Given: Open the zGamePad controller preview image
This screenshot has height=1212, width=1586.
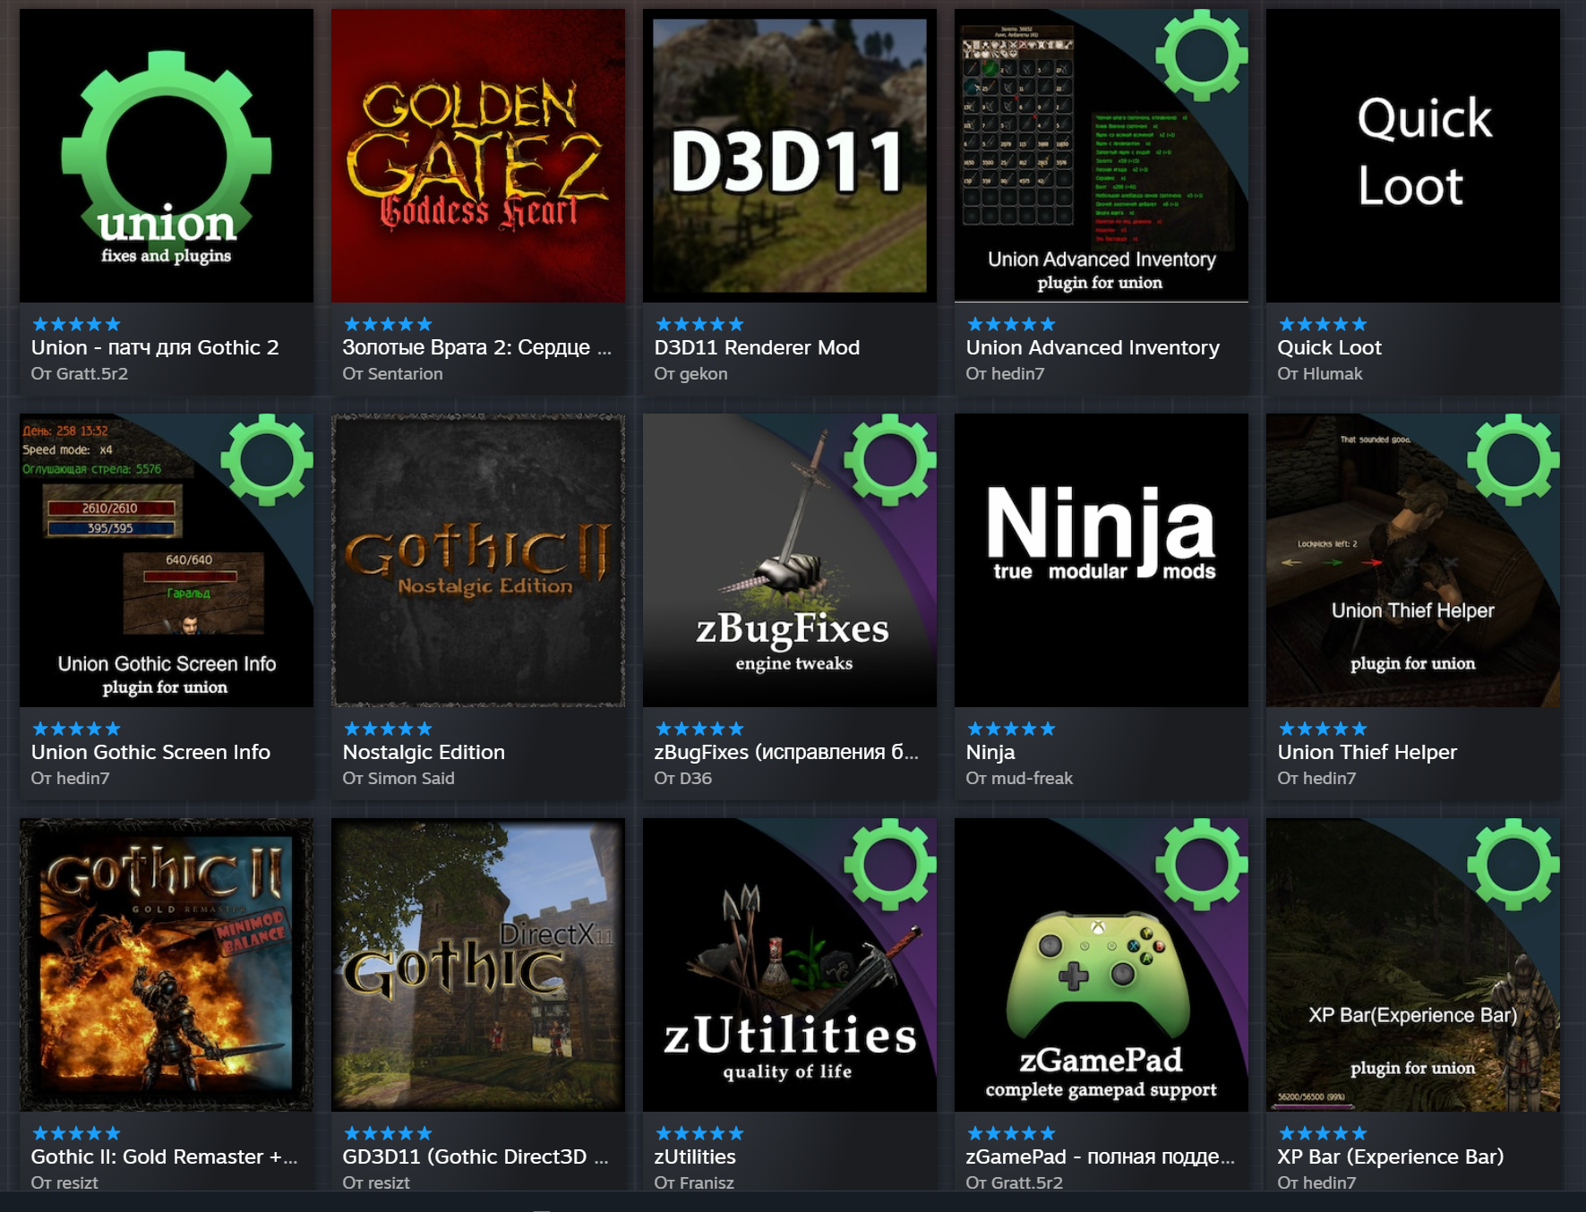Looking at the screenshot, I should [x=1102, y=965].
